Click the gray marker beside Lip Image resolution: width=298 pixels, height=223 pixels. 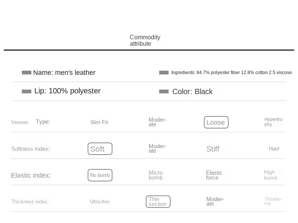pyautogui.click(x=26, y=91)
